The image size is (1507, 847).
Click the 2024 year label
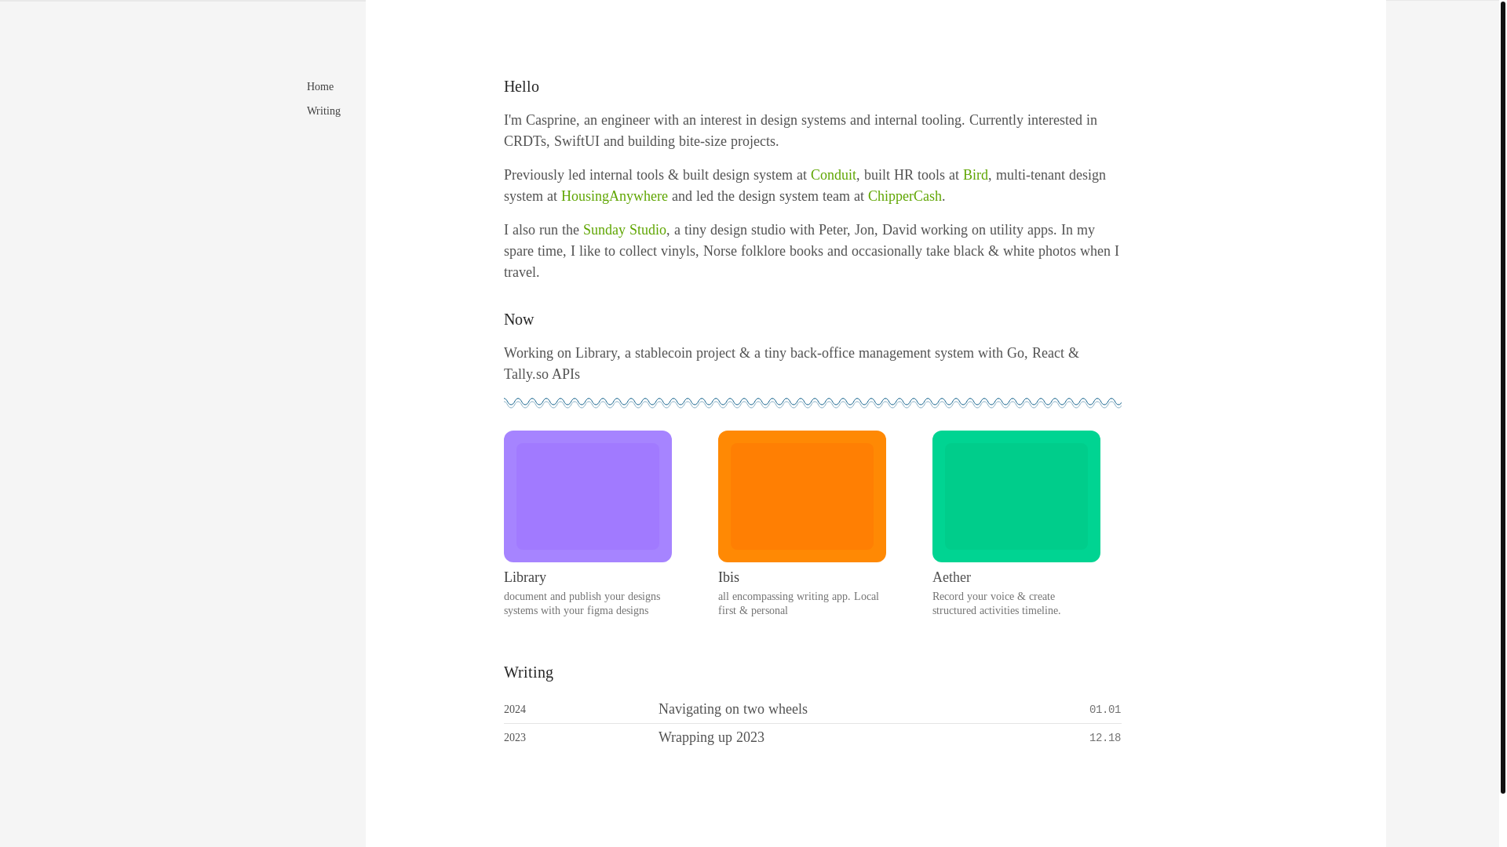(x=515, y=710)
